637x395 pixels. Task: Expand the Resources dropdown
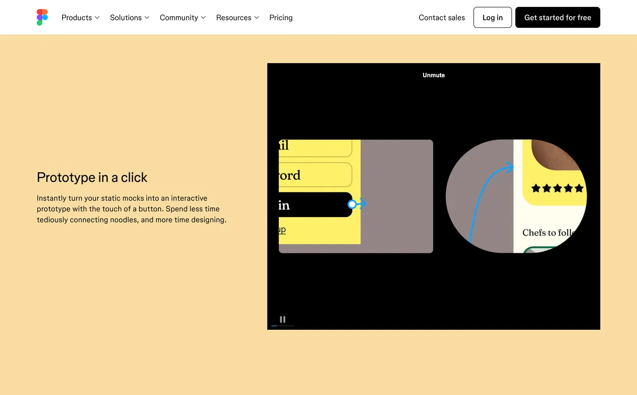[237, 17]
